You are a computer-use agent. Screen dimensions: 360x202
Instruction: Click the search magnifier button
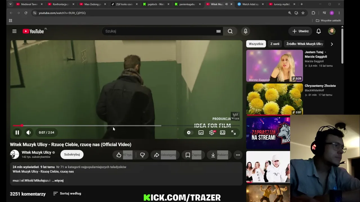click(x=230, y=31)
